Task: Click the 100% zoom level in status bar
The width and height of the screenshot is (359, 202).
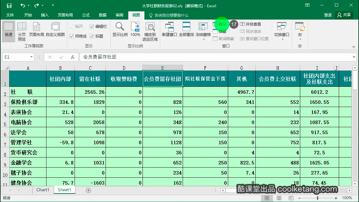Action: pyautogui.click(x=347, y=198)
